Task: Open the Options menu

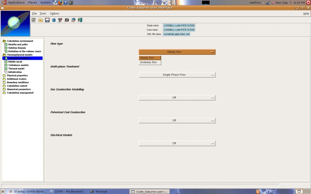Action: [x=54, y=14]
